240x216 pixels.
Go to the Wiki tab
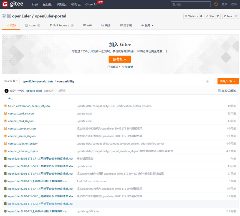(x=87, y=25)
